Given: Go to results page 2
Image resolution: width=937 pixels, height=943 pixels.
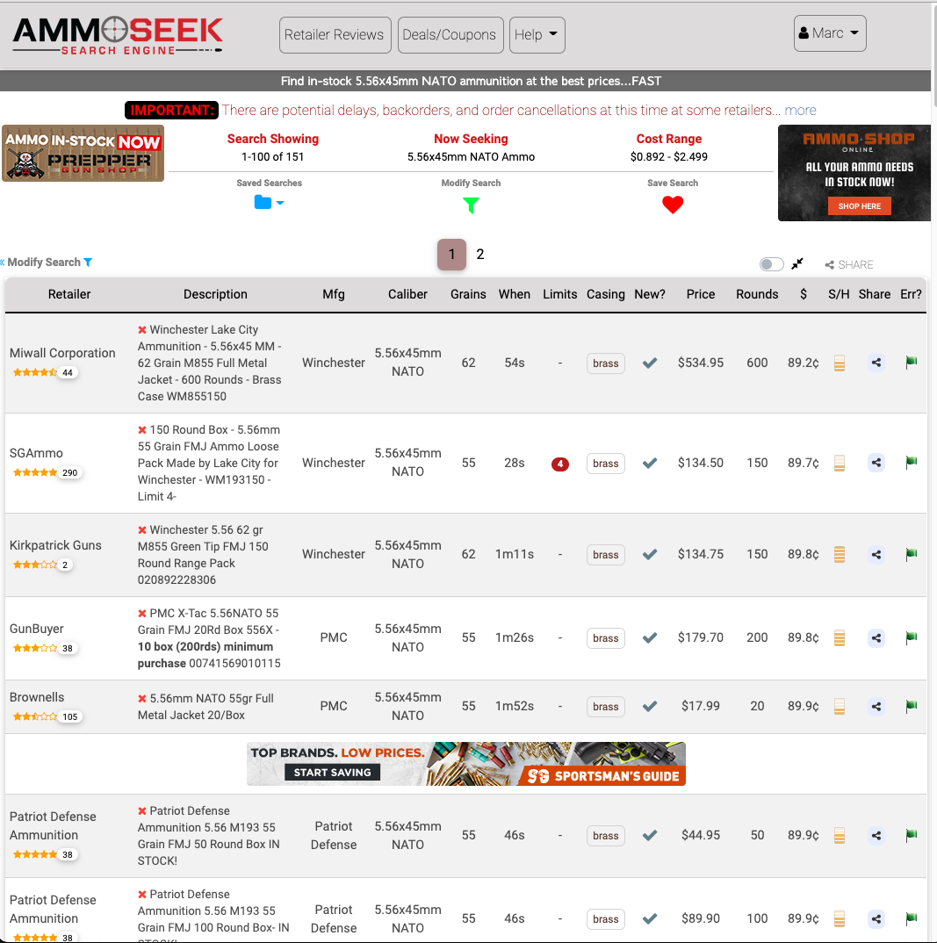Looking at the screenshot, I should [480, 255].
